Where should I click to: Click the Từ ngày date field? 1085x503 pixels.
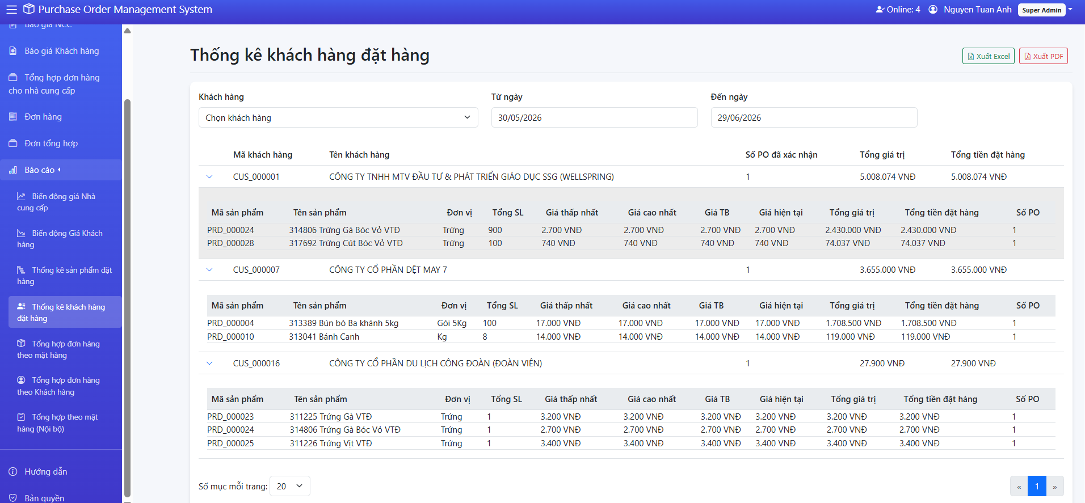click(594, 117)
